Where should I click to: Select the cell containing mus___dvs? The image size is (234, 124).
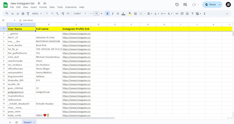pyautogui.click(x=21, y=42)
